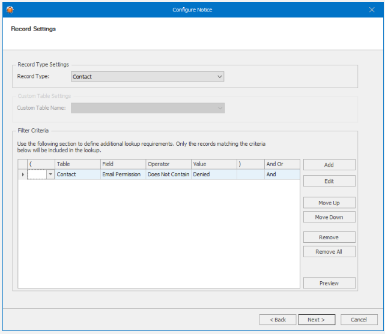Click the Operator column header
385x334 pixels.
point(168,164)
